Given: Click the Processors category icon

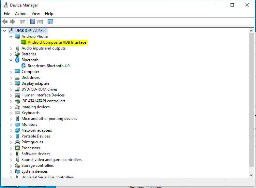Looking at the screenshot, I should (17, 148).
